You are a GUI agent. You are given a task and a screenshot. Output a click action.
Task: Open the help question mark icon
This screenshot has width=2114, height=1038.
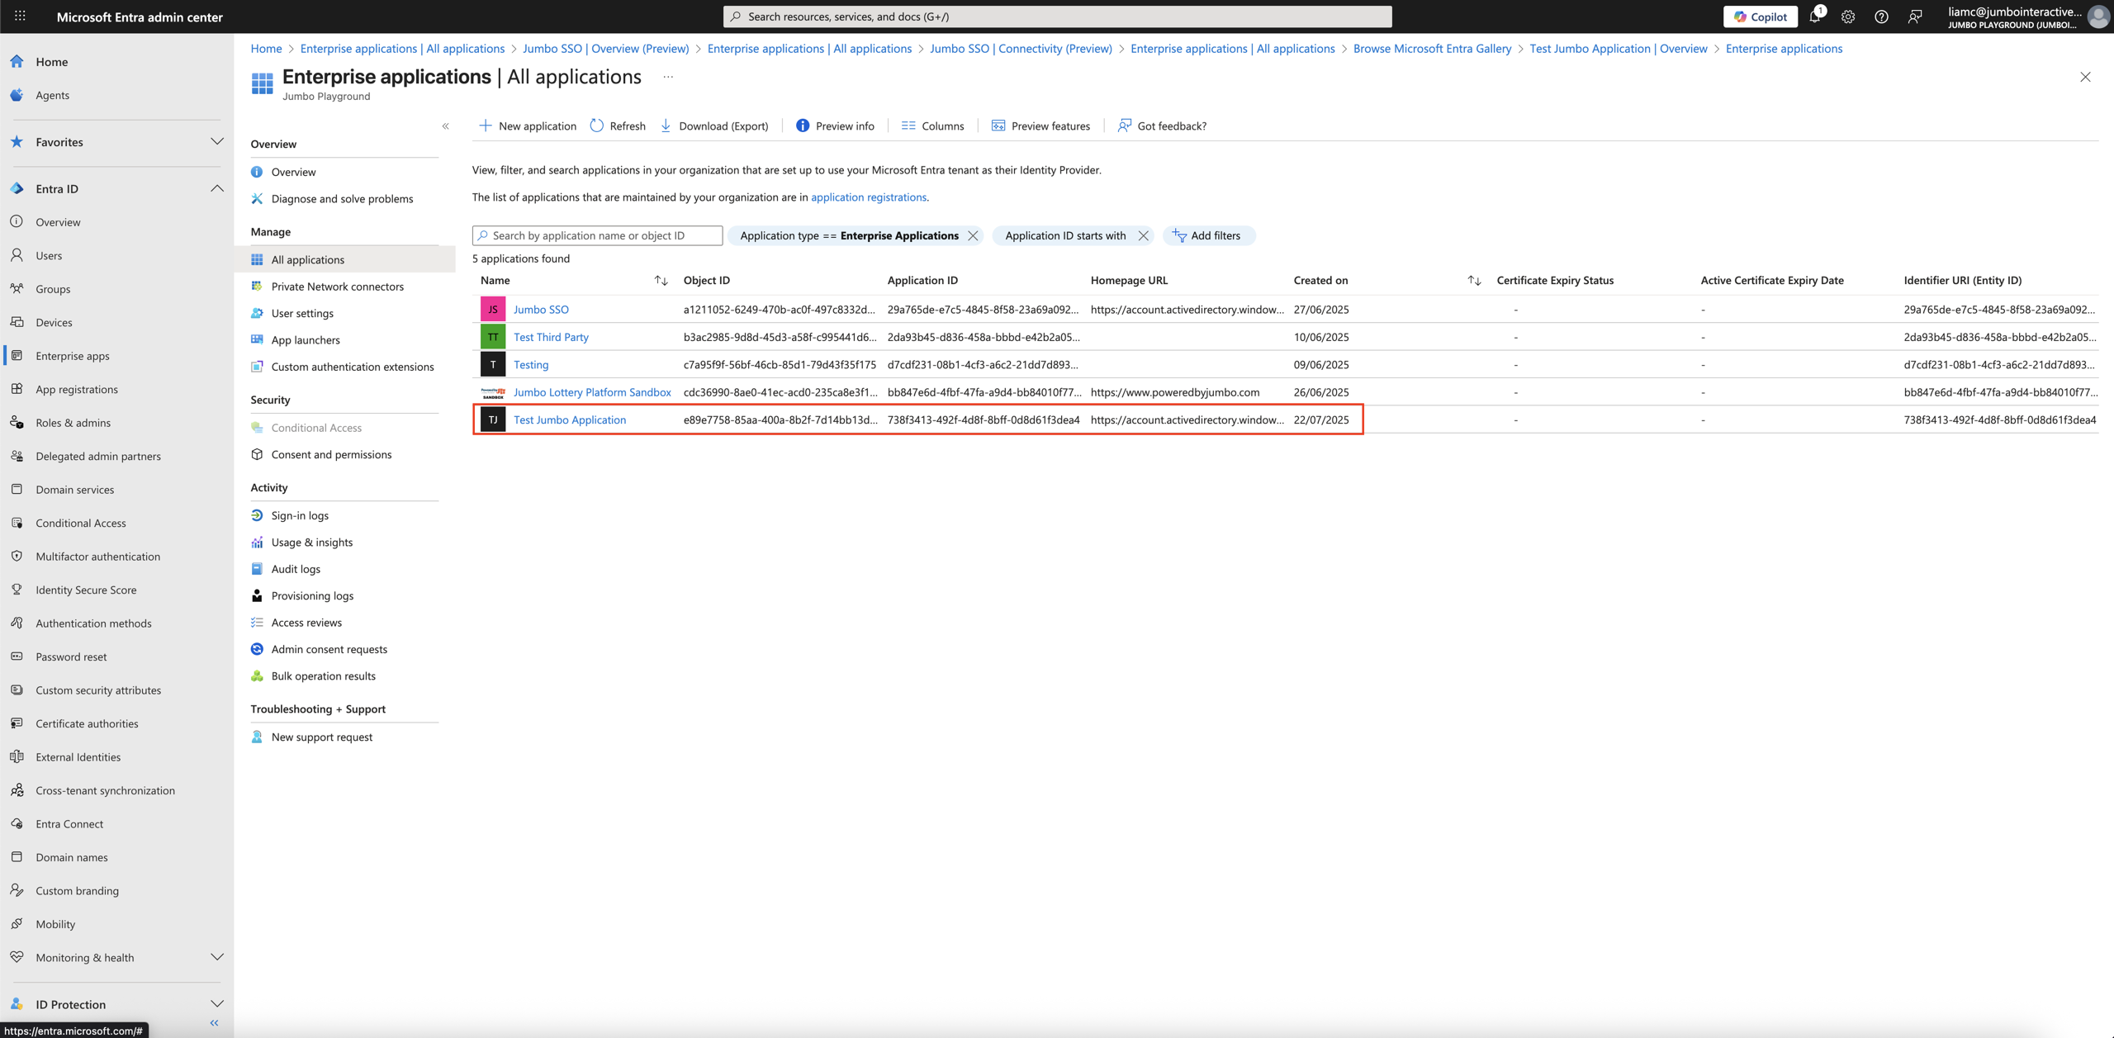[x=1881, y=17]
